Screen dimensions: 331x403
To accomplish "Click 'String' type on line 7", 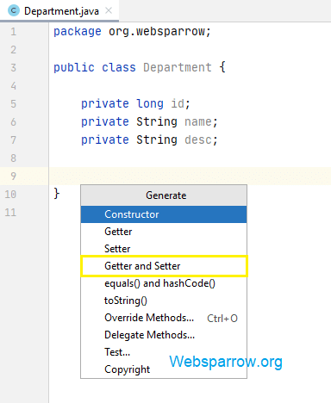I will 157,140.
